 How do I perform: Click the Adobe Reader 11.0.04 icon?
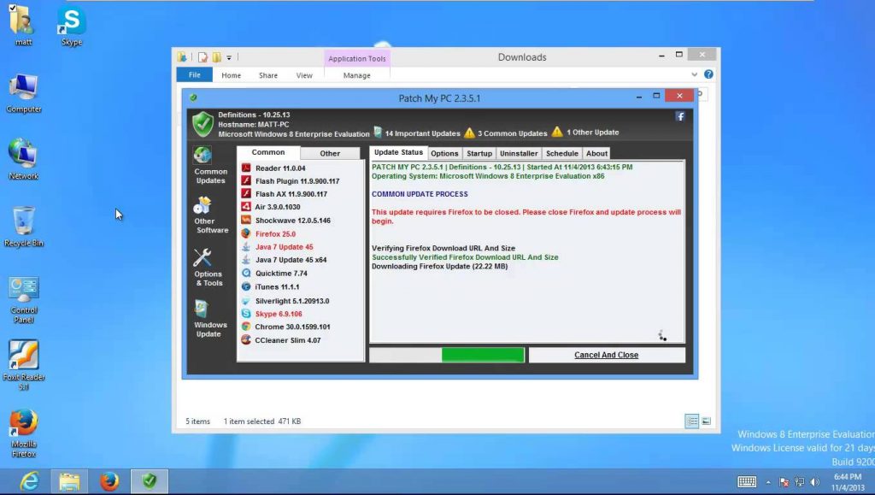(x=246, y=168)
